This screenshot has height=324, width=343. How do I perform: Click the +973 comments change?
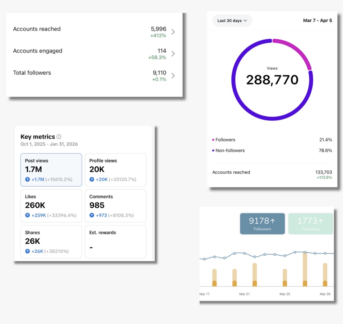101,215
